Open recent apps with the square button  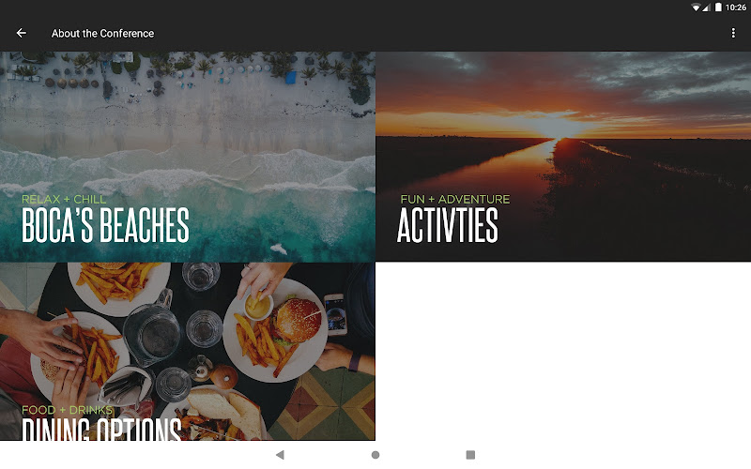[470, 455]
